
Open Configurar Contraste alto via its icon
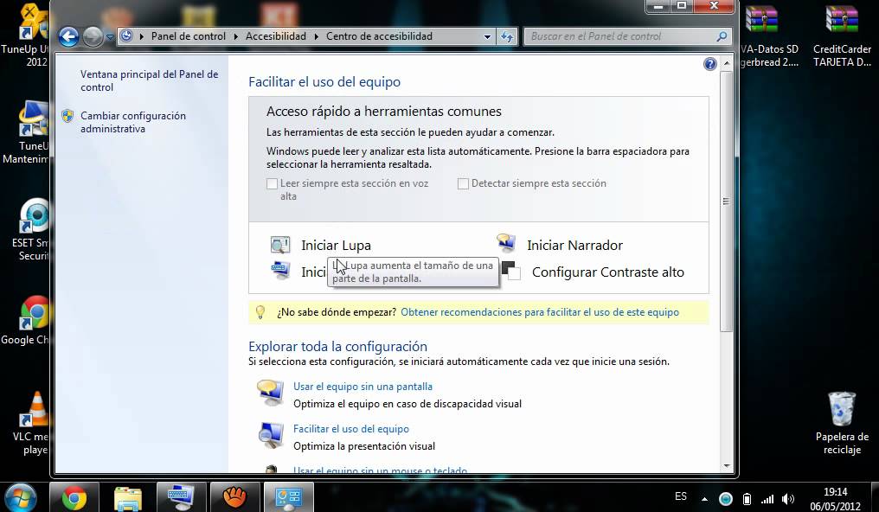pos(510,272)
